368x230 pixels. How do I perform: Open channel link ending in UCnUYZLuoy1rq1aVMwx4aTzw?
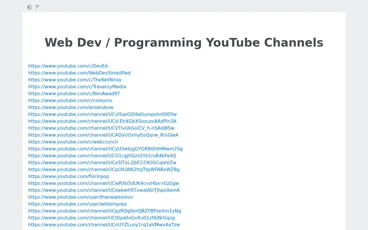[104, 225]
